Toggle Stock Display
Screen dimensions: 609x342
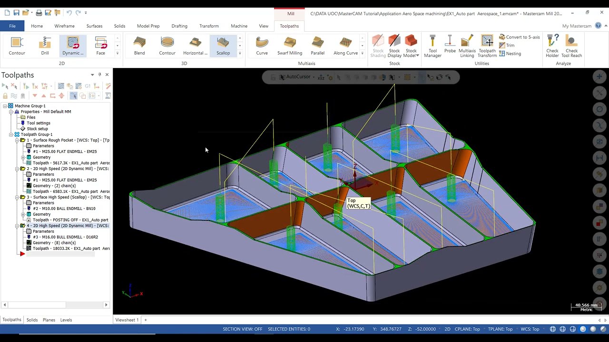pyautogui.click(x=394, y=46)
